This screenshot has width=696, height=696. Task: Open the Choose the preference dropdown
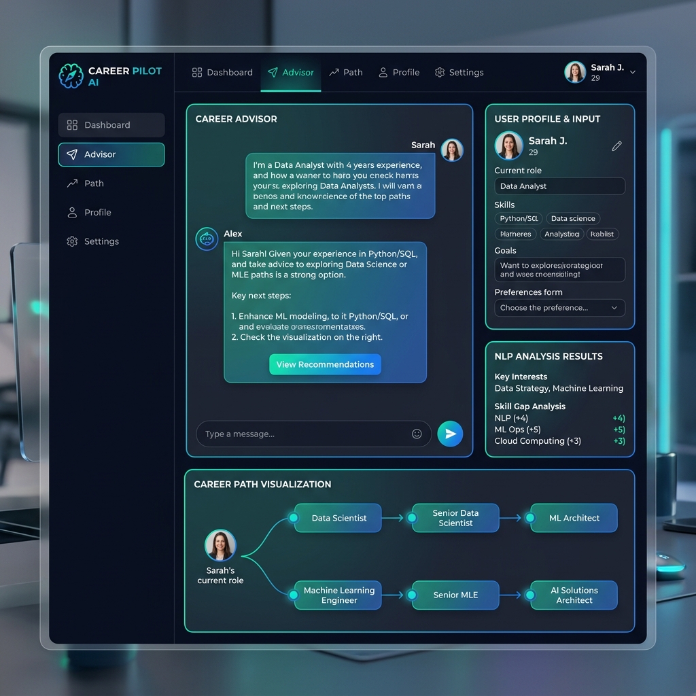pyautogui.click(x=559, y=307)
